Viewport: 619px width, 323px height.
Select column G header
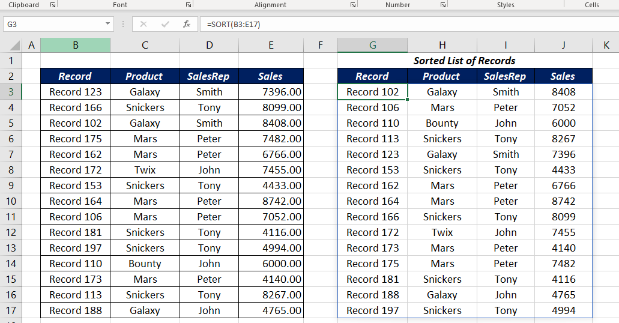[372, 45]
